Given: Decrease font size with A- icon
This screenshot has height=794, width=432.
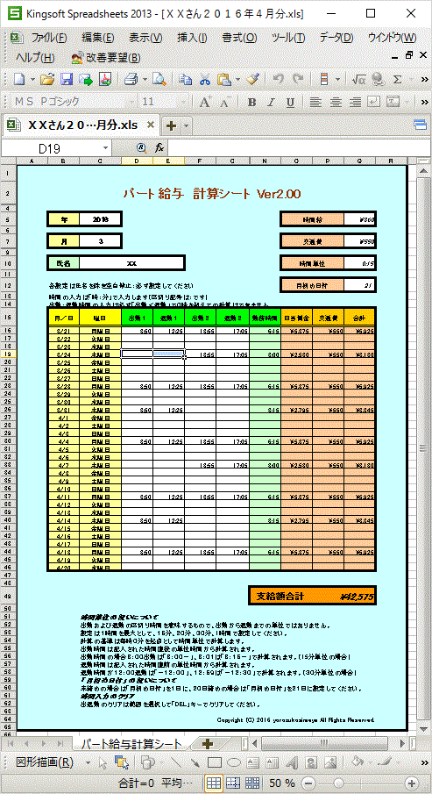Looking at the screenshot, I should [x=225, y=102].
